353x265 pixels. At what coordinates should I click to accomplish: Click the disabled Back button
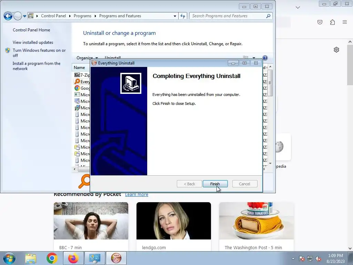coord(189,184)
